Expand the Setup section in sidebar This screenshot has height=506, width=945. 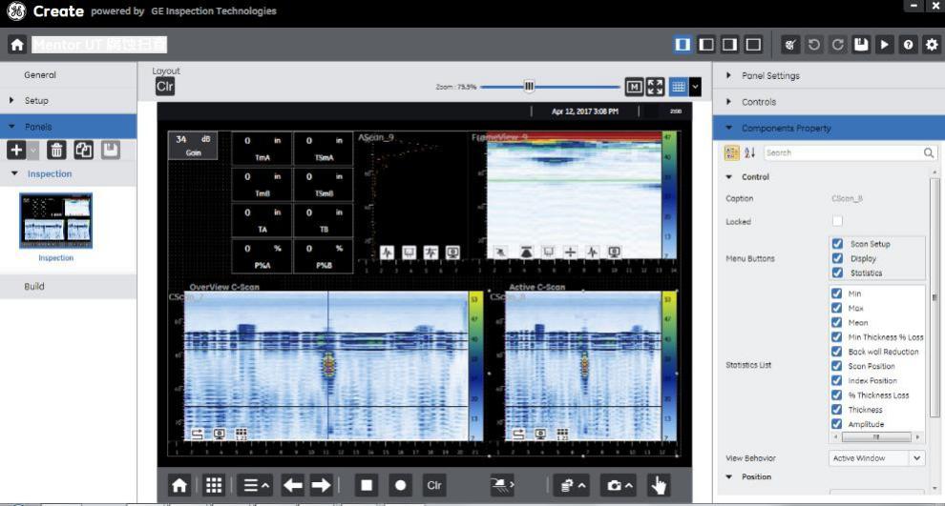pos(36,100)
